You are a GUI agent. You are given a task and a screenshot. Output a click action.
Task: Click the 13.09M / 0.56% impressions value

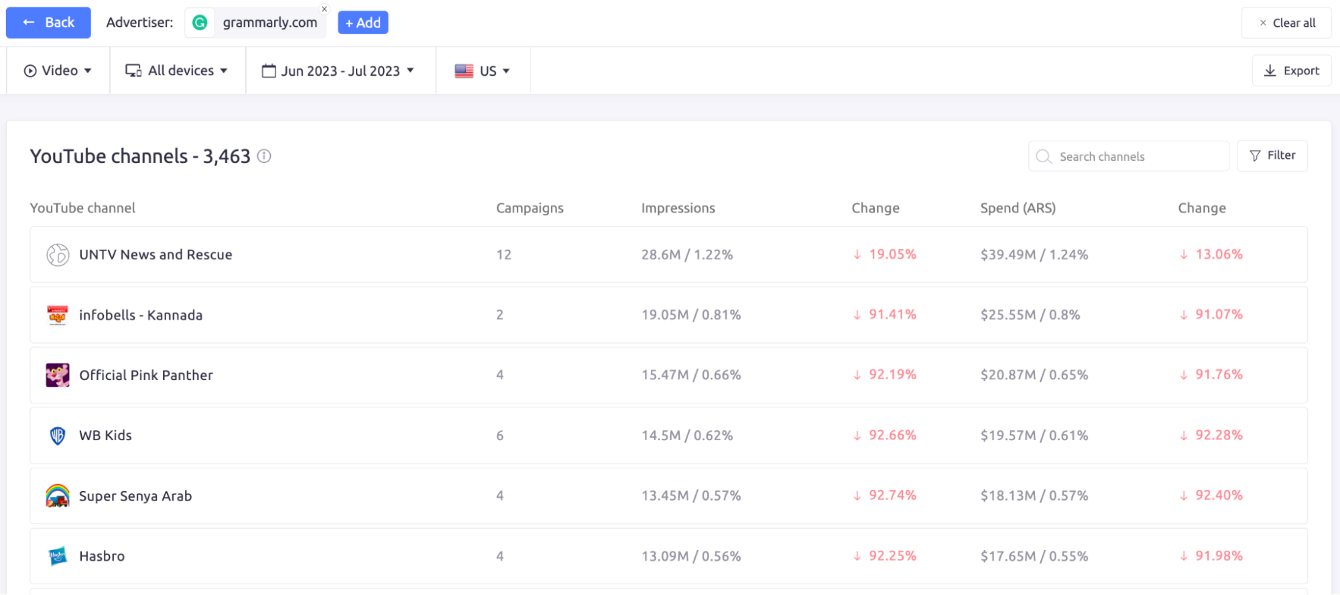pos(691,556)
